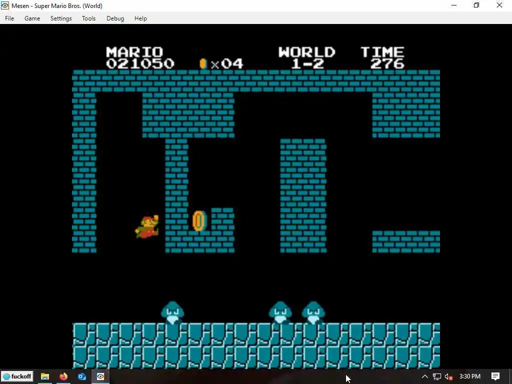Viewport: 512px width, 384px height.
Task: Click the muted volume tray icon
Action: [x=448, y=376]
